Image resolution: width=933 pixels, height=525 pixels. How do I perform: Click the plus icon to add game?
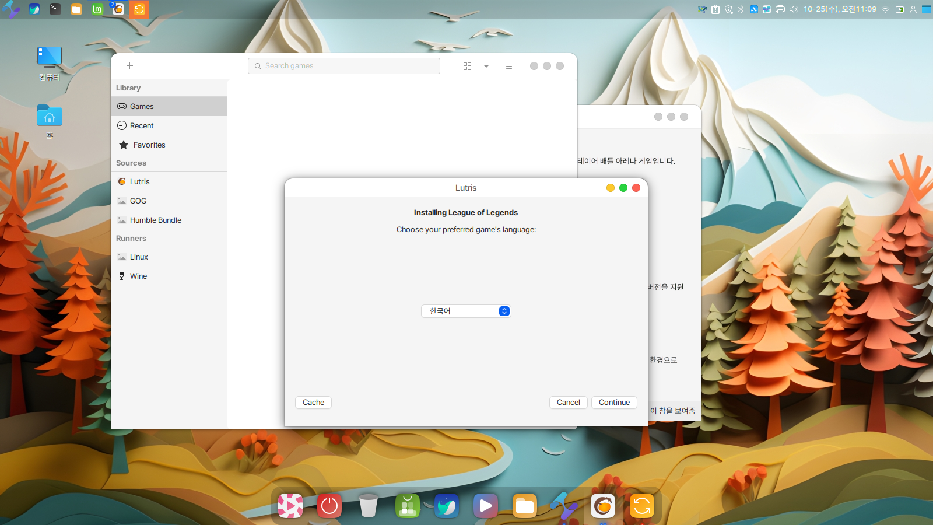click(x=129, y=66)
